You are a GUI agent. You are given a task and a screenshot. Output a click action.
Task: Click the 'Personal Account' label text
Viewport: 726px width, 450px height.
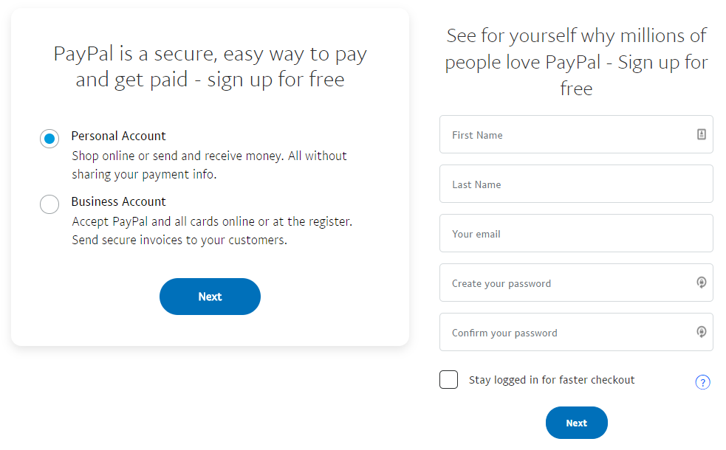118,136
